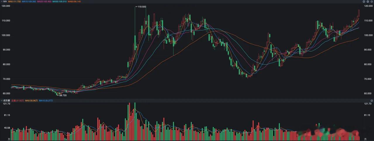Click the left volume axis 81.15 label

click(x=7, y=115)
